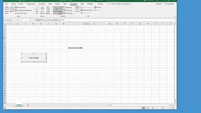Open the Name Box dropdown arrow

click(x=15, y=20)
